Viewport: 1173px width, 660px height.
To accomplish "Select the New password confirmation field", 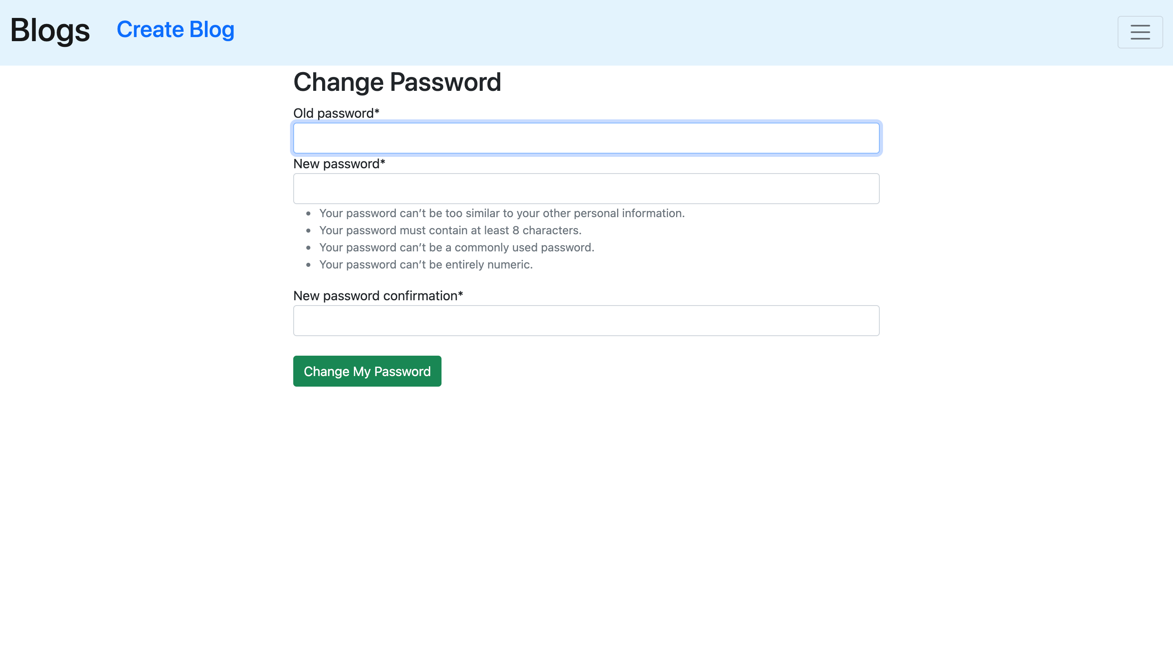I will (586, 320).
